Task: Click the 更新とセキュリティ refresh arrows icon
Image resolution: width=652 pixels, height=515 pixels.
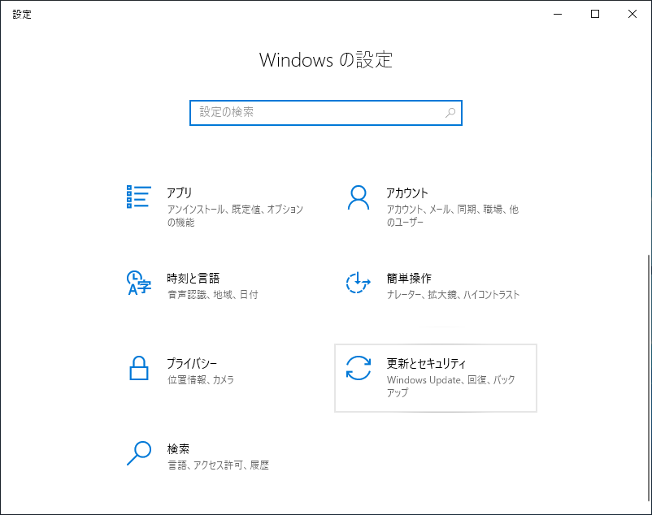Action: point(358,368)
